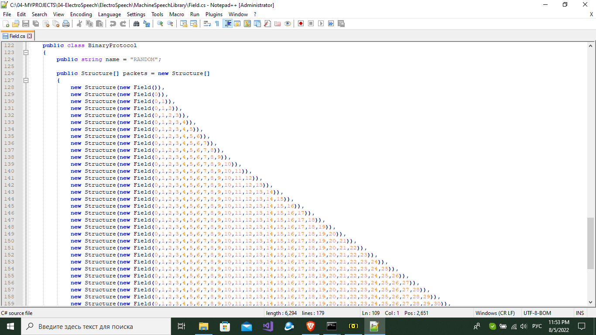The height and width of the screenshot is (335, 596).
Task: Open the Document Map panel icon
Action: pyautogui.click(x=247, y=24)
